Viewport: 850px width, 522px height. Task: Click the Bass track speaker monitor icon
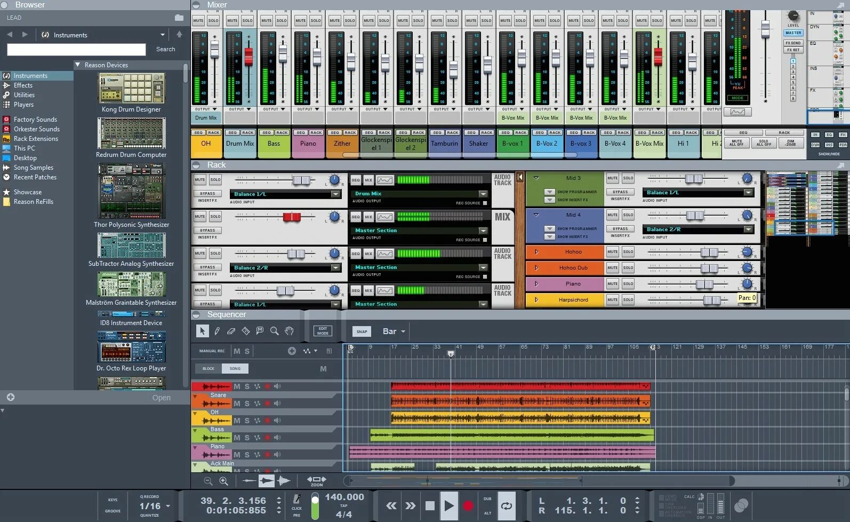click(277, 438)
